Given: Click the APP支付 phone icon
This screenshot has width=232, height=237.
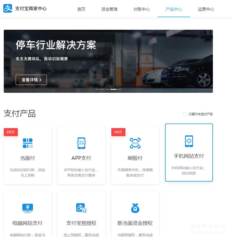Looking at the screenshot, I should [x=81, y=143].
